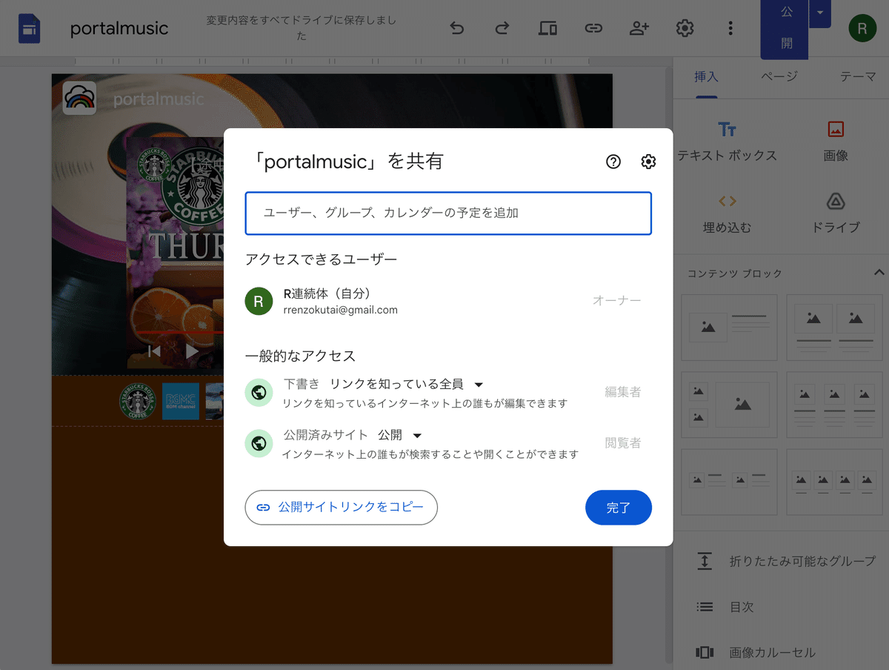
Task: Click 公開サイトリンクをコピー button
Action: point(342,508)
